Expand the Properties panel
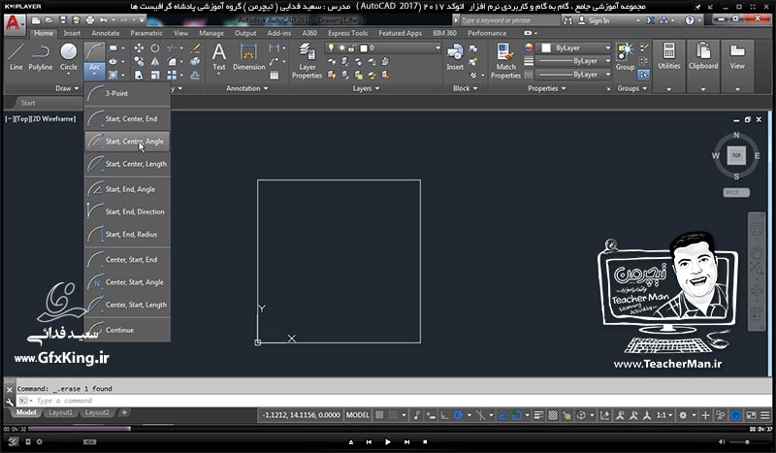 tap(547, 88)
